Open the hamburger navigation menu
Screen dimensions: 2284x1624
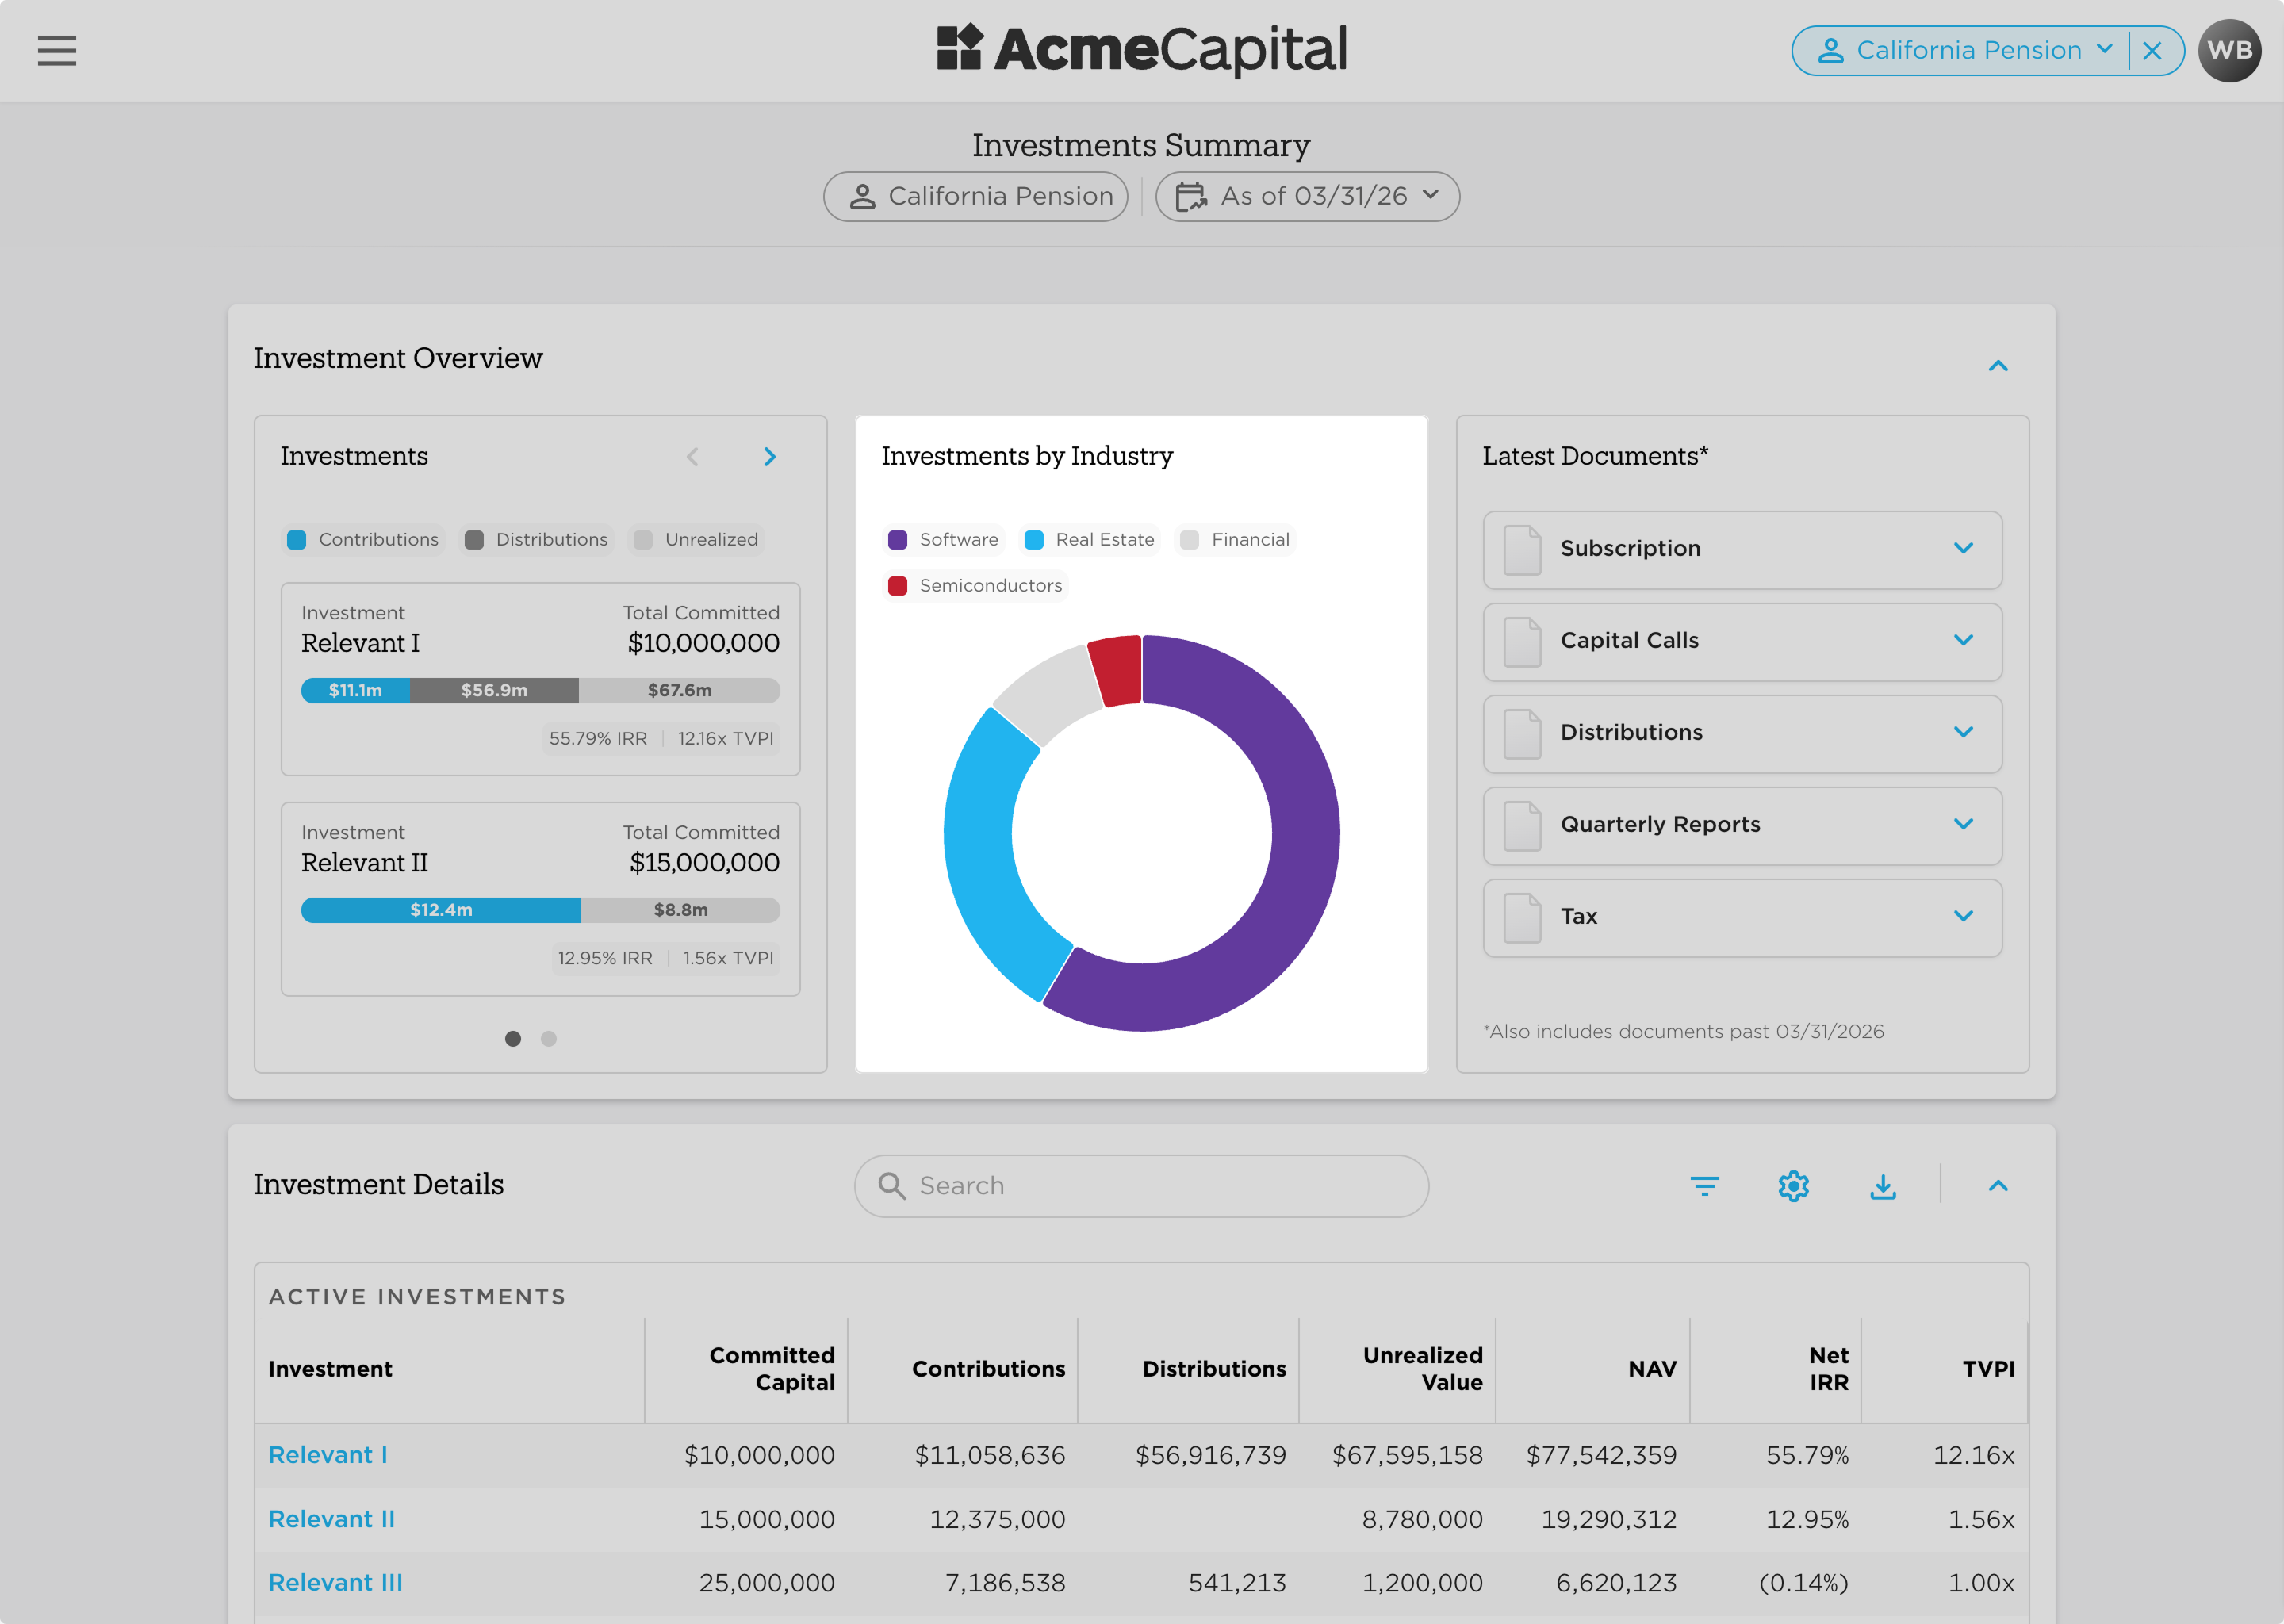[57, 50]
